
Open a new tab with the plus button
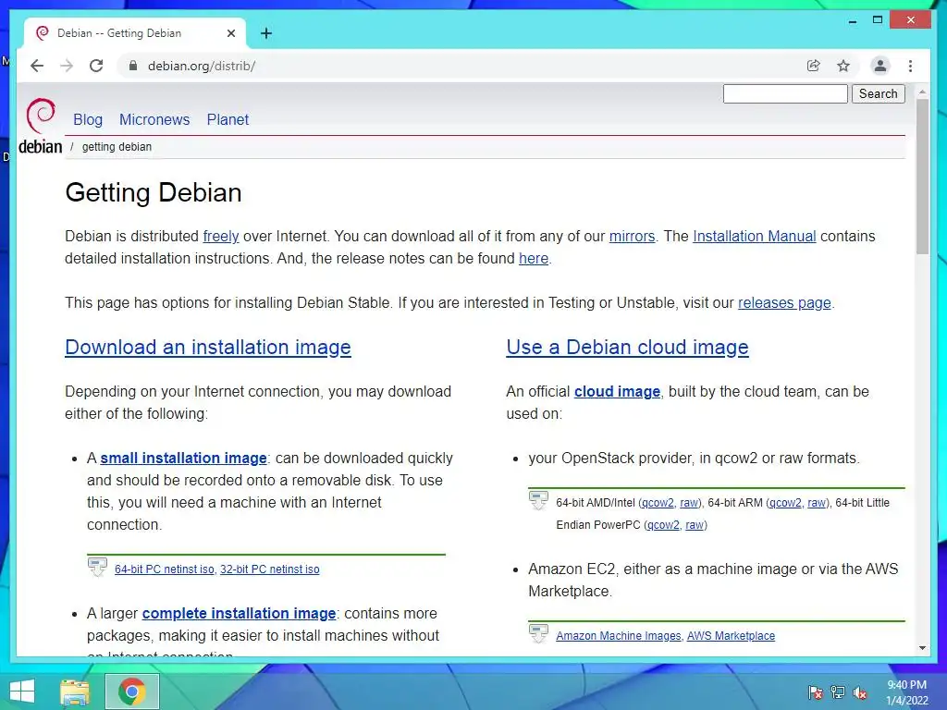click(x=266, y=33)
